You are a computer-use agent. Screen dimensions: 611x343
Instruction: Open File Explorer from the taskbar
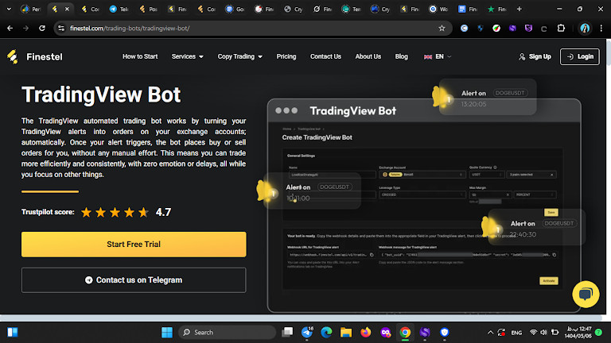345,332
